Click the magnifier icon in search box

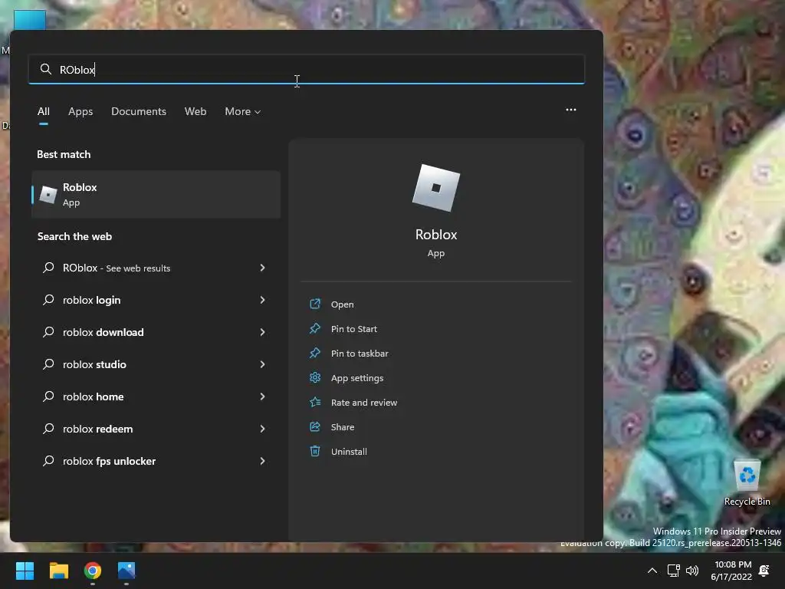coord(45,69)
